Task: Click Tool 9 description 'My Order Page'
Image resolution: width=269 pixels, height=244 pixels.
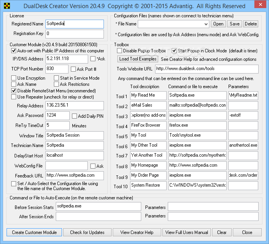Action: 148,175
